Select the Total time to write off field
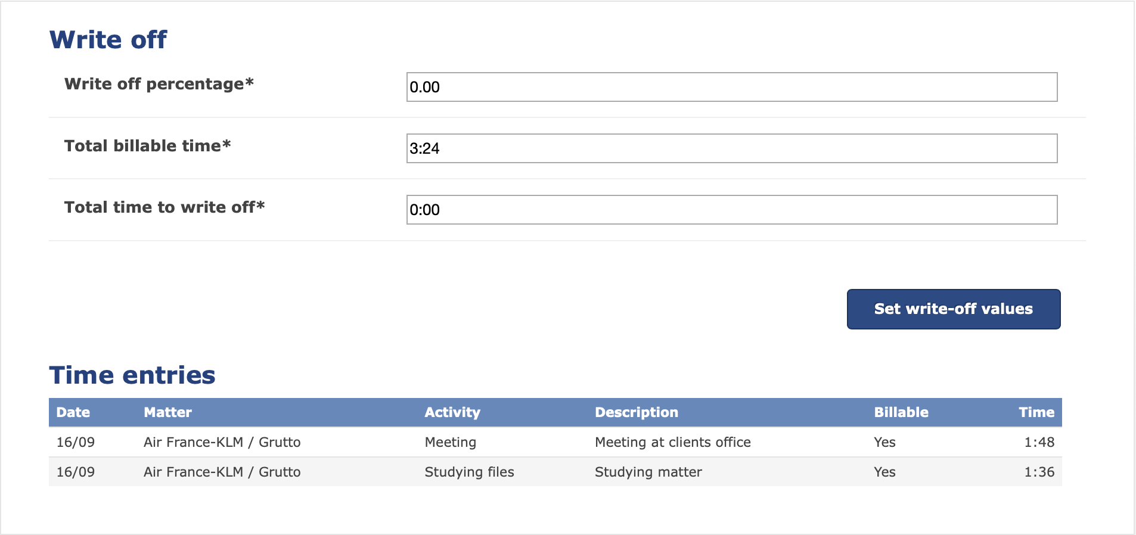 tap(732, 210)
